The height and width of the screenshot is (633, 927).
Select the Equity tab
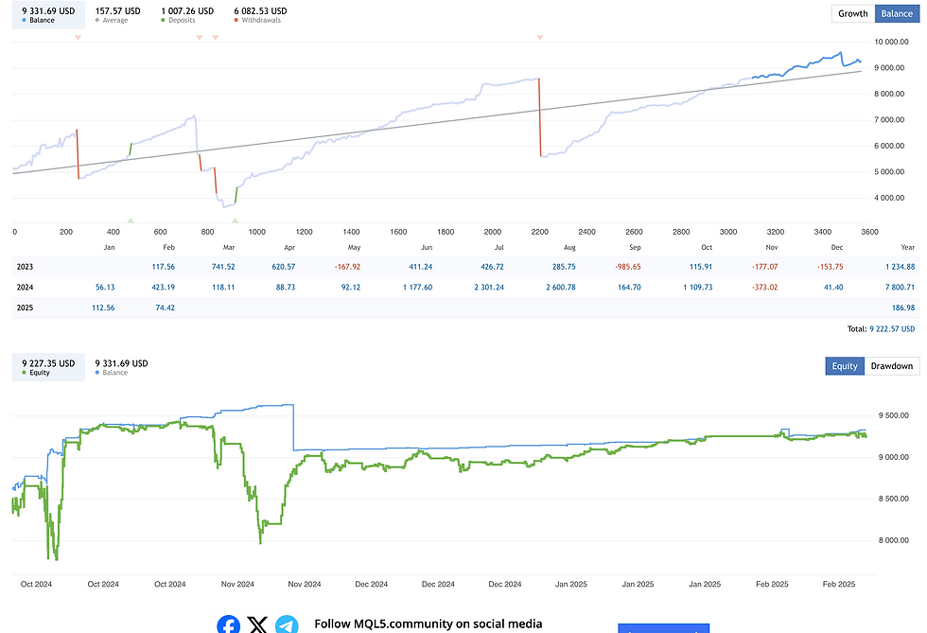[845, 365]
